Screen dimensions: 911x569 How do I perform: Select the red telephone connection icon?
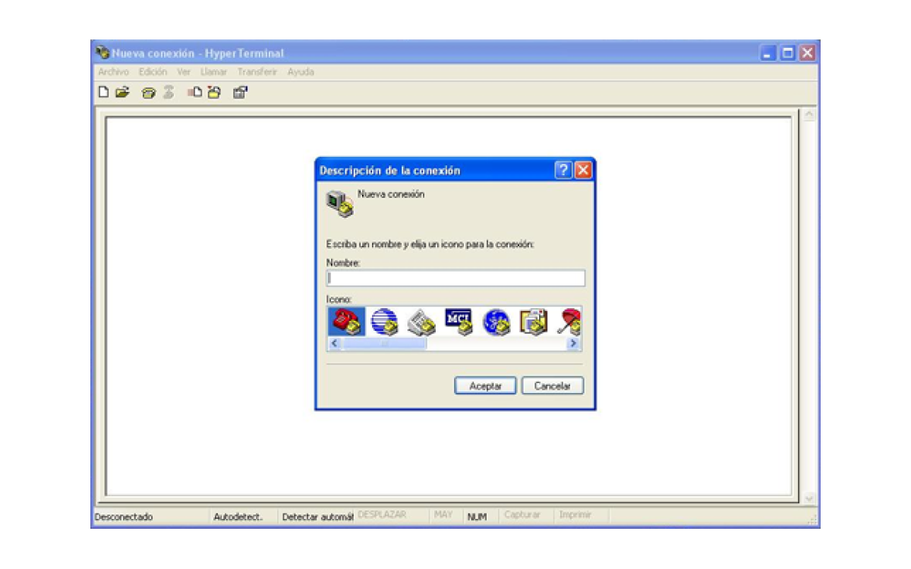point(347,322)
